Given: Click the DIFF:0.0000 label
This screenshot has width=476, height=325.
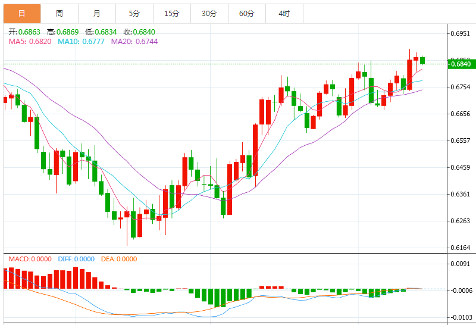Looking at the screenshot, I should [76, 259].
